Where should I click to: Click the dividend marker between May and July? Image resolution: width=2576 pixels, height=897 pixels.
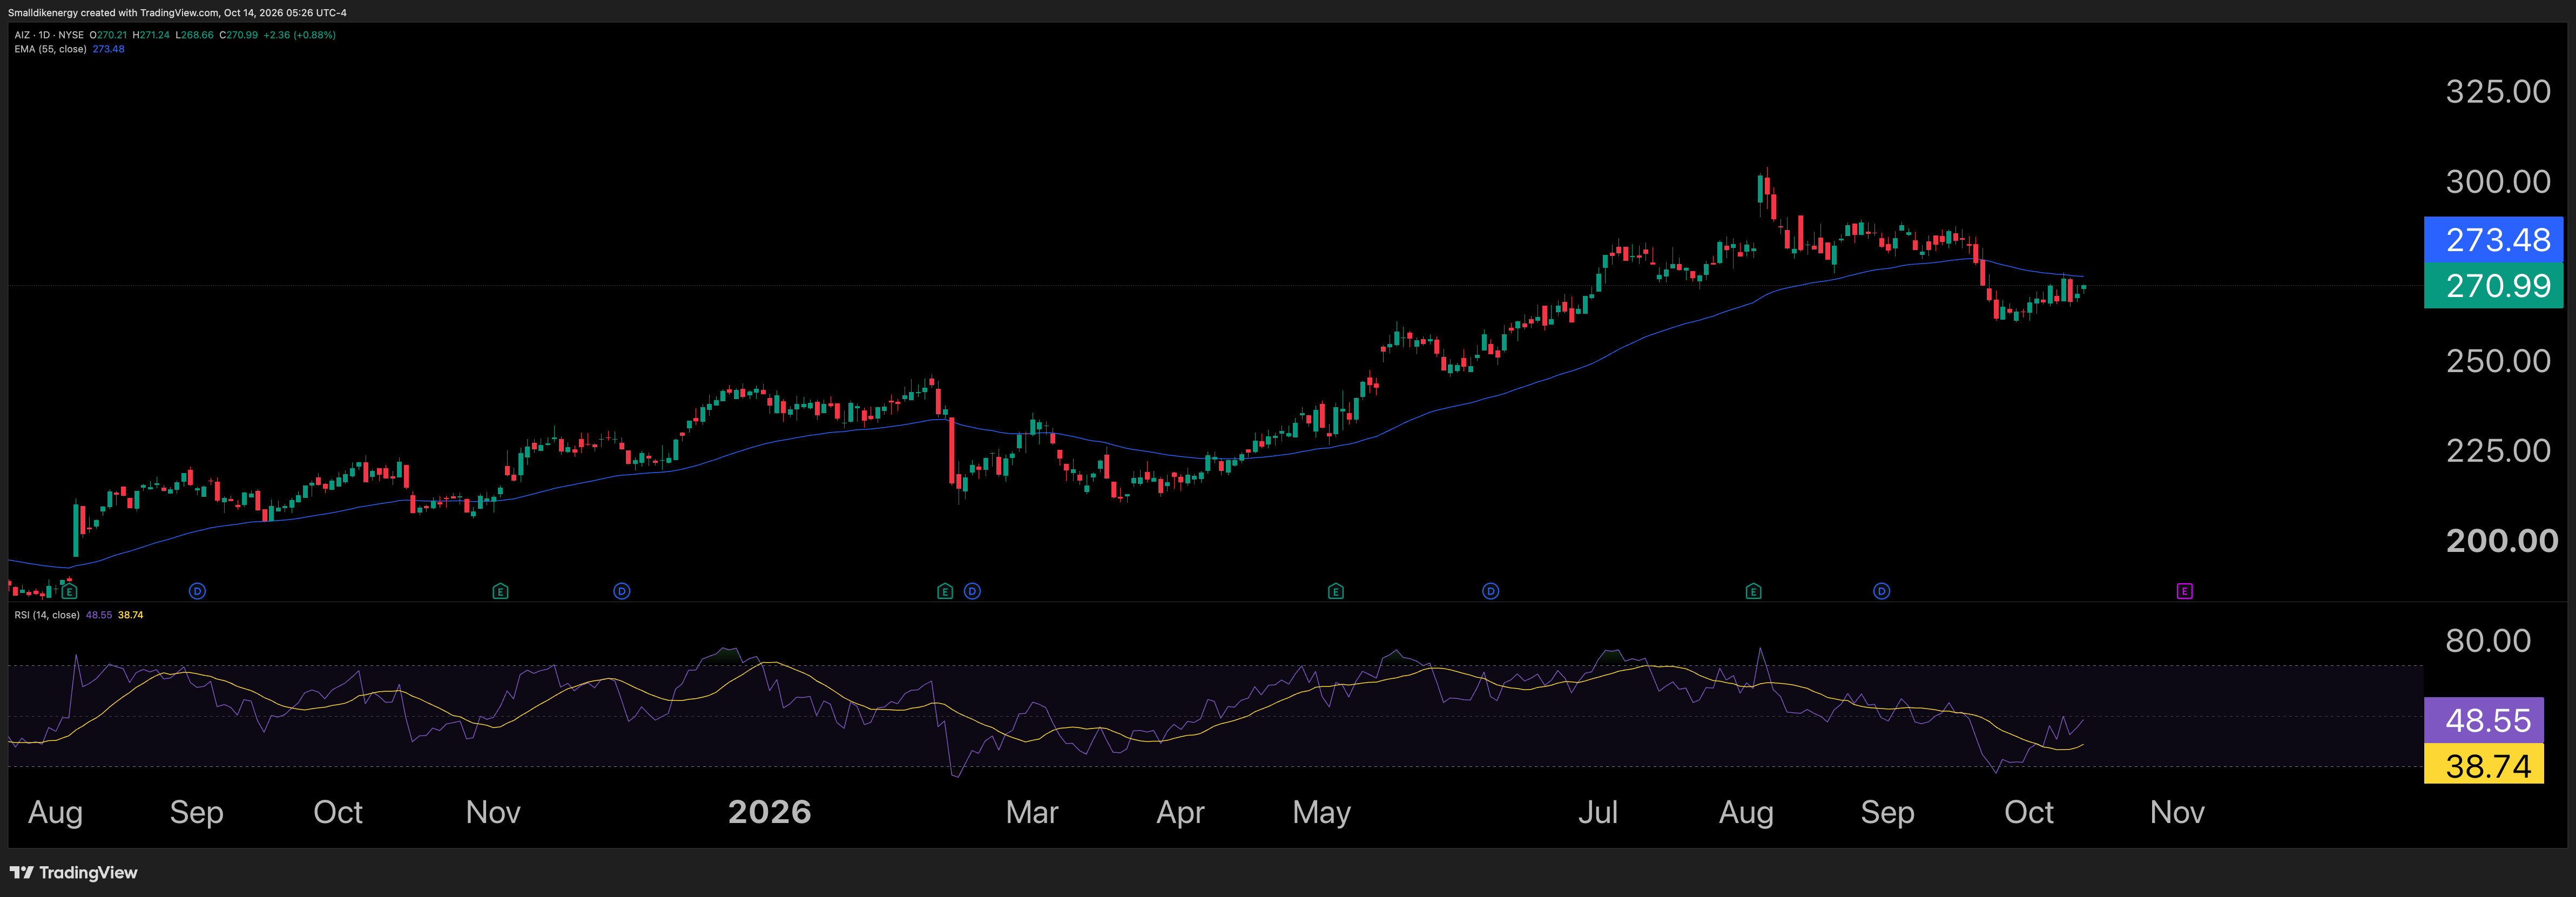point(1490,591)
